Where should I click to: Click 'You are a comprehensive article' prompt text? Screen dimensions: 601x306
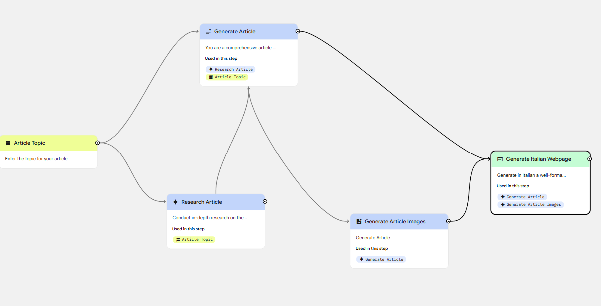(241, 48)
